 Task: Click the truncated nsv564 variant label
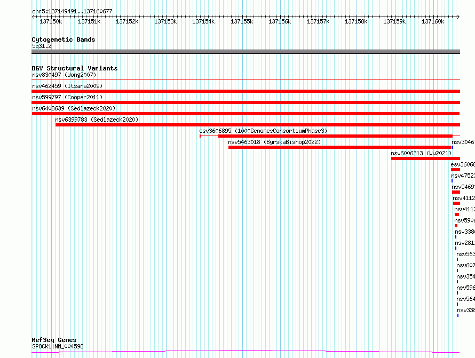(x=465, y=299)
